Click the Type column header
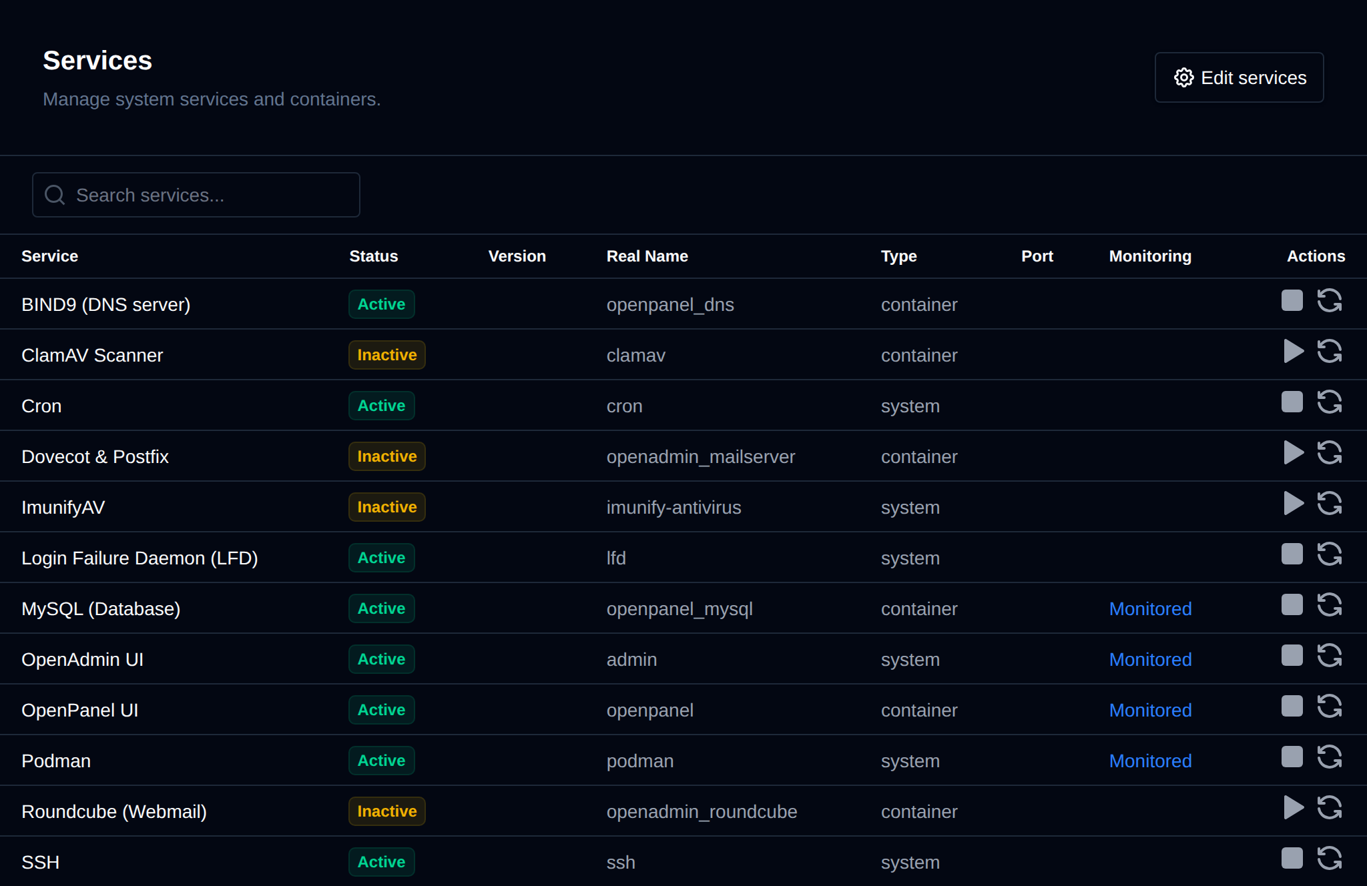Viewport: 1367px width, 886px height. [x=898, y=256]
